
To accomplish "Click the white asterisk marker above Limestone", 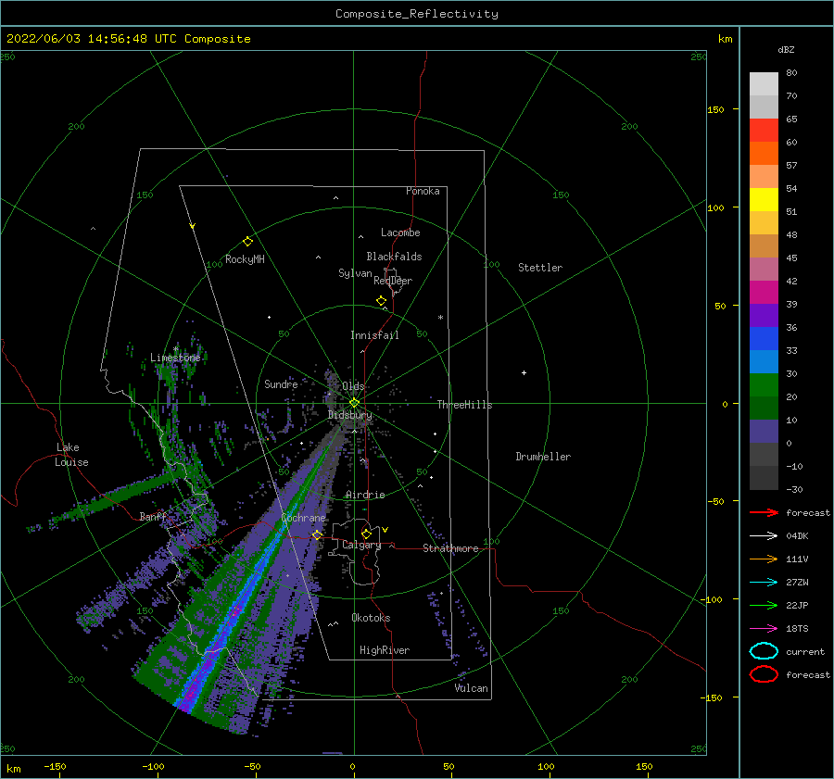I will (x=175, y=349).
